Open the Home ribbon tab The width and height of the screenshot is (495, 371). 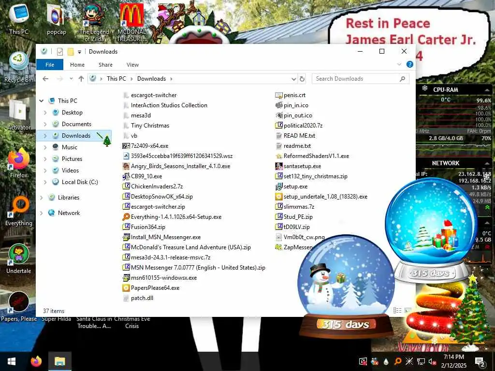point(77,65)
